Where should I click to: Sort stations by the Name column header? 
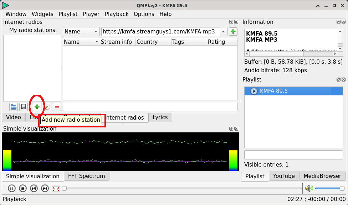[x=81, y=42]
